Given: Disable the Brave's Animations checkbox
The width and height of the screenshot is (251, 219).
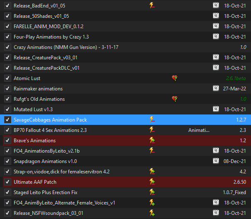Looking at the screenshot, I should click(7, 141).
